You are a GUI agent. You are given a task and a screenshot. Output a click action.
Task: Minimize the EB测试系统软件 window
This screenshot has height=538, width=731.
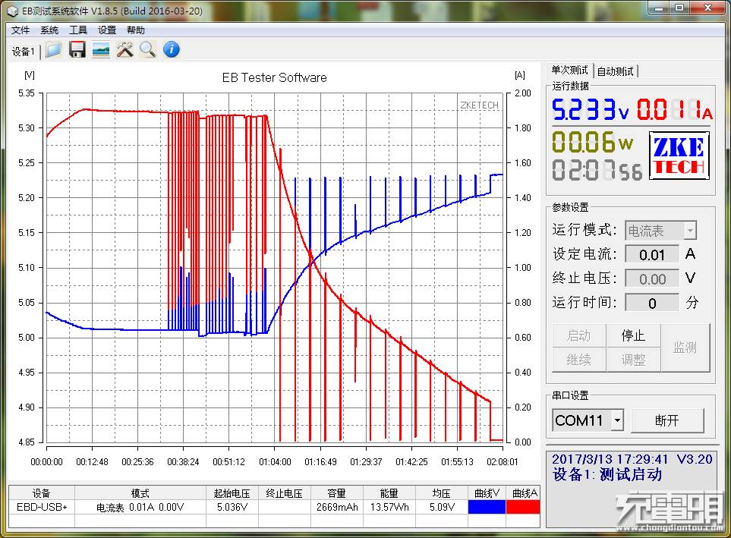tap(659, 8)
